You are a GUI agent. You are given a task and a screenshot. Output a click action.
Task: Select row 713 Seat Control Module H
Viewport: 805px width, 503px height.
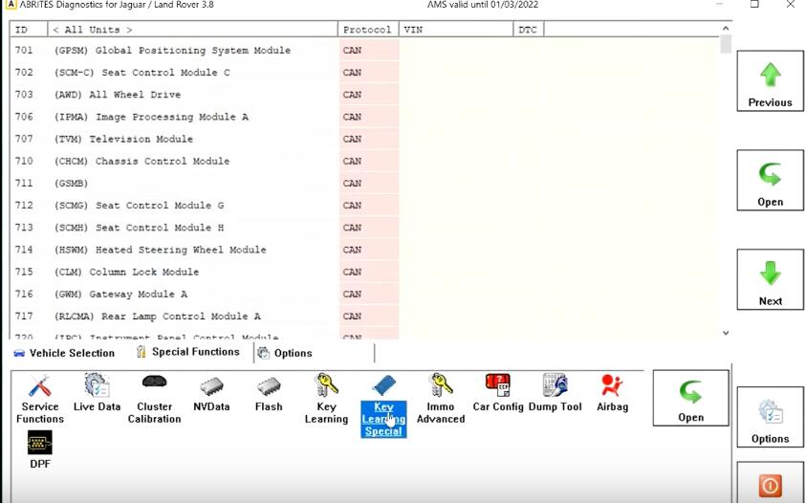pos(364,228)
